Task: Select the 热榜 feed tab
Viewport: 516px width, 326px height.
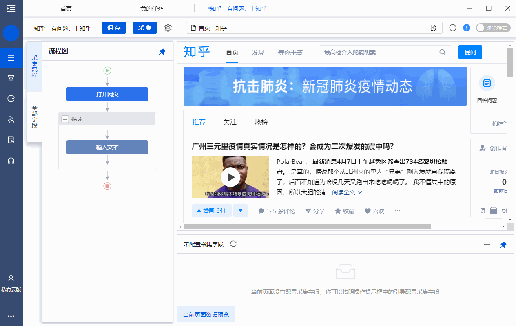Action: point(261,122)
